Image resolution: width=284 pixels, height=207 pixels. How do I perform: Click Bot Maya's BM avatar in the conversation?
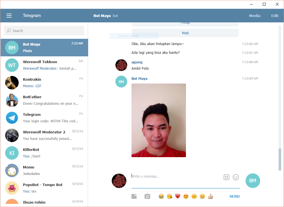click(121, 82)
